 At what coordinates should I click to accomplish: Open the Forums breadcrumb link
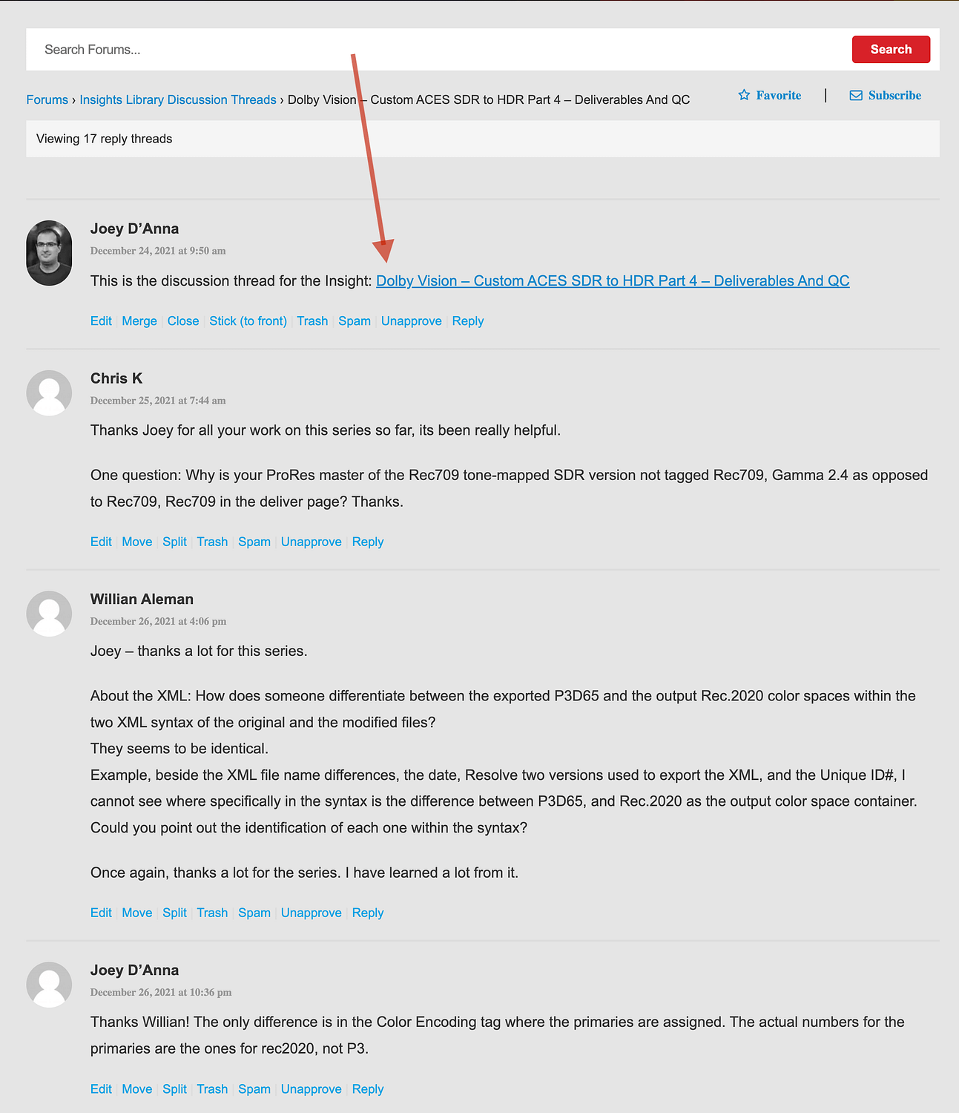[x=47, y=99]
